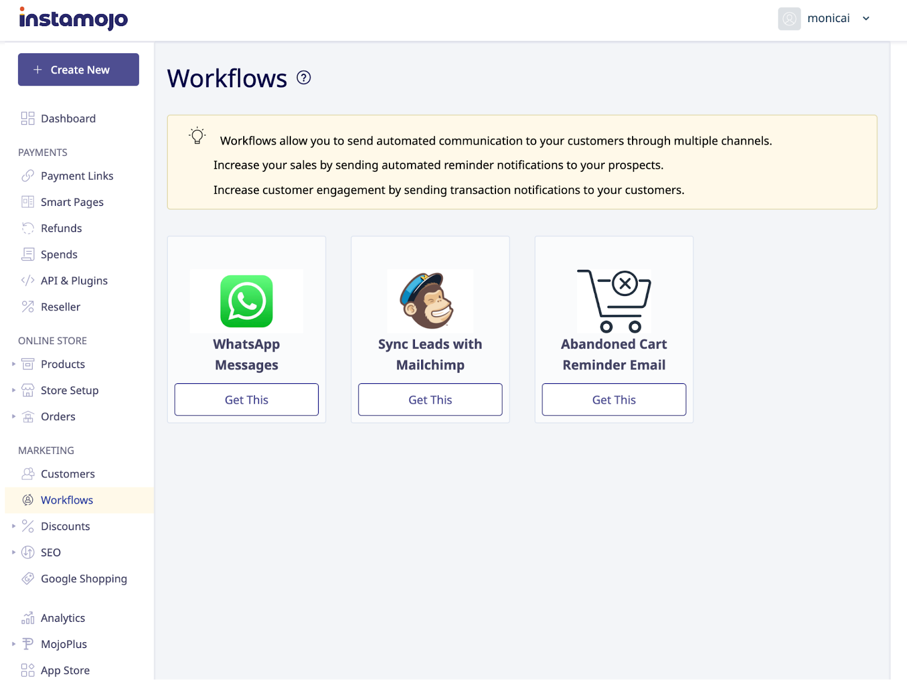Expand the MojoPlus arrow

tap(14, 644)
